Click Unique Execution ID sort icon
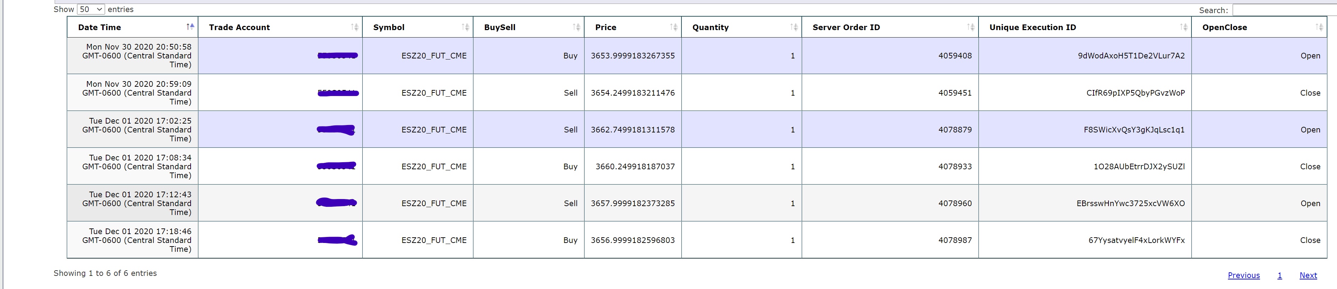 click(1183, 27)
